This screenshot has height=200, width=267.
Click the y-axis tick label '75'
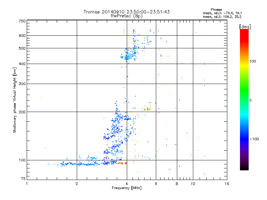click(23, 179)
